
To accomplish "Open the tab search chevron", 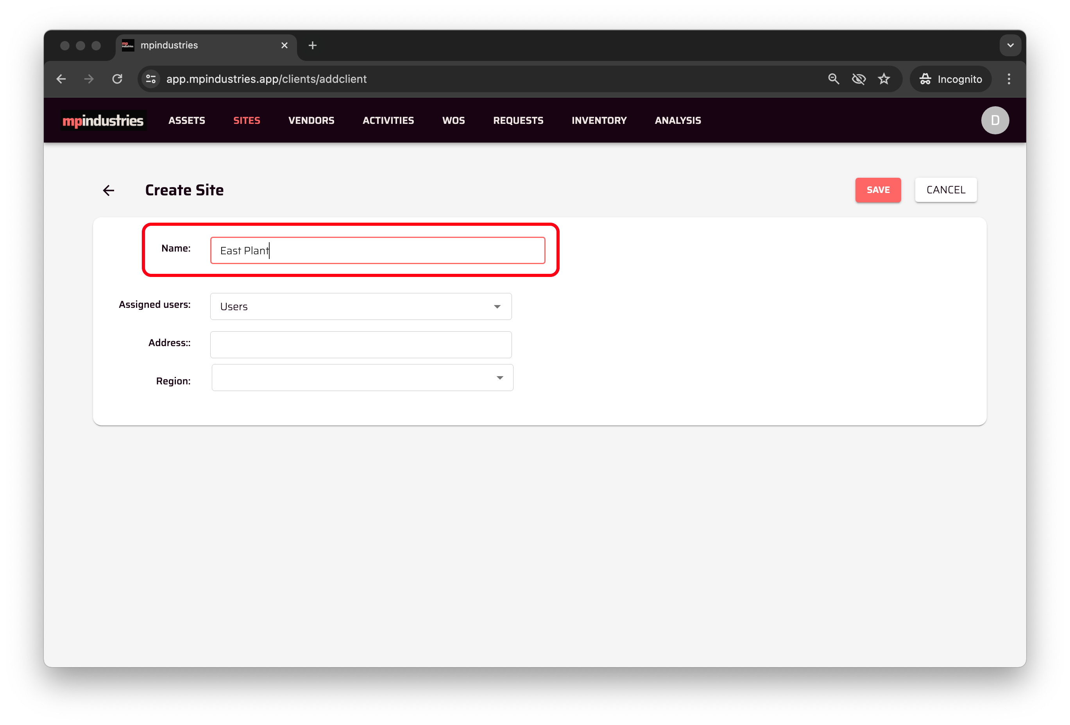I will click(1010, 46).
